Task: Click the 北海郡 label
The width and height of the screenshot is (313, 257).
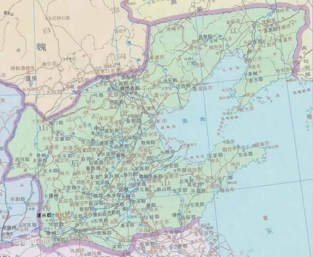Action: [186, 182]
